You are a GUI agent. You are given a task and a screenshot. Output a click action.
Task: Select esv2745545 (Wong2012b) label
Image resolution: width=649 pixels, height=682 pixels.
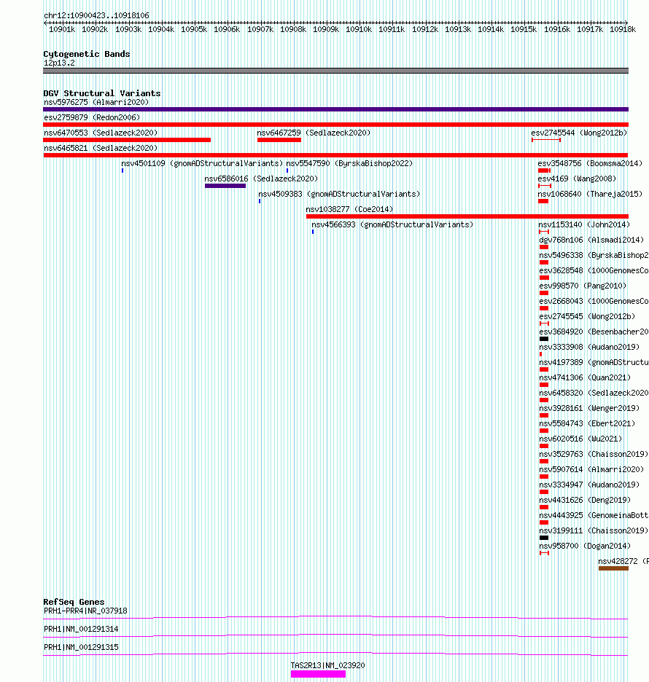pos(587,316)
